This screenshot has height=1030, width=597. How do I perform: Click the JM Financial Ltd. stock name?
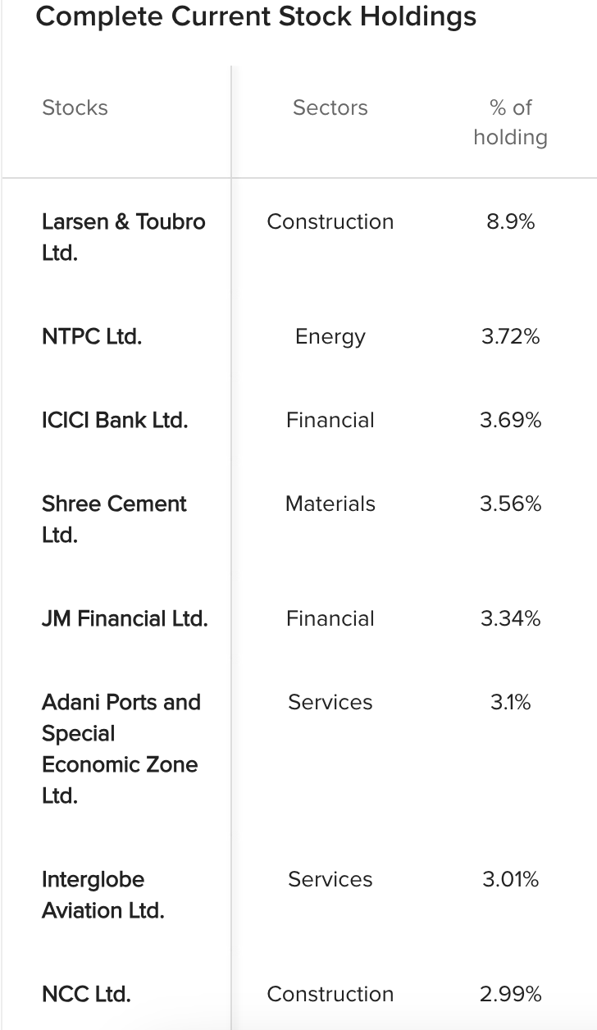tap(125, 618)
